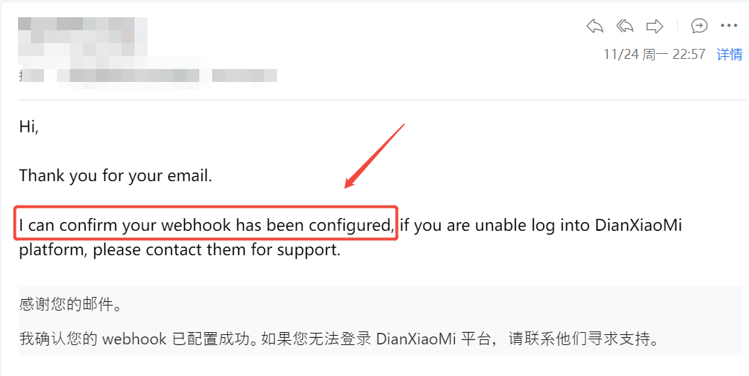Click the Reply arrow icon
The height and width of the screenshot is (376, 749).
click(595, 26)
